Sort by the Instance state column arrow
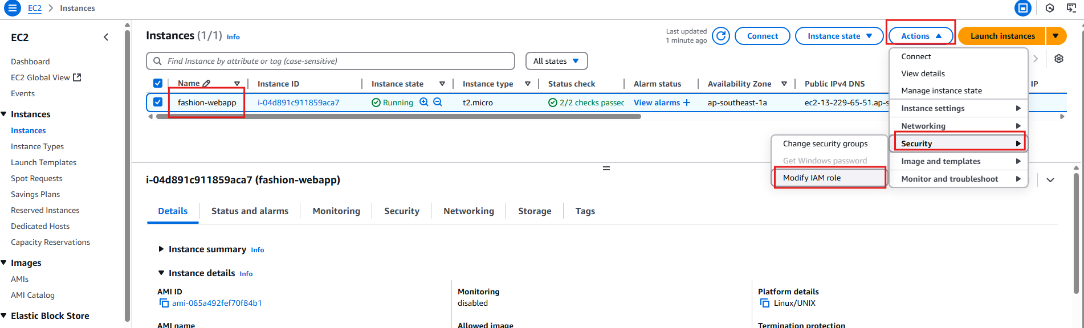Screen dimensions: 1084x328 point(442,84)
